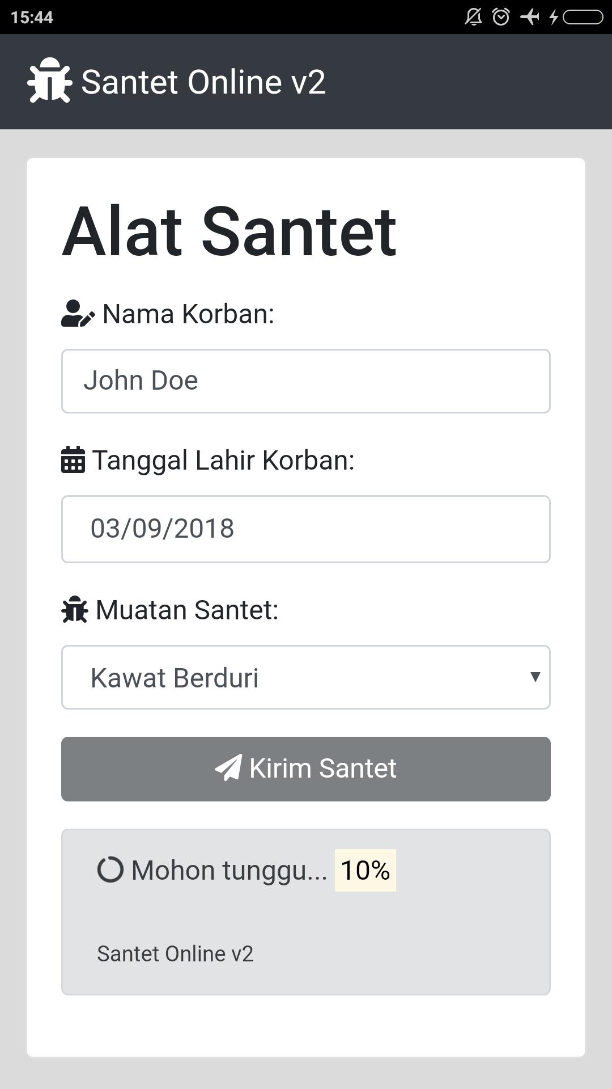Click the calendar icon beside Tanggal Lahir Korban
The width and height of the screenshot is (612, 1089).
pos(73,459)
